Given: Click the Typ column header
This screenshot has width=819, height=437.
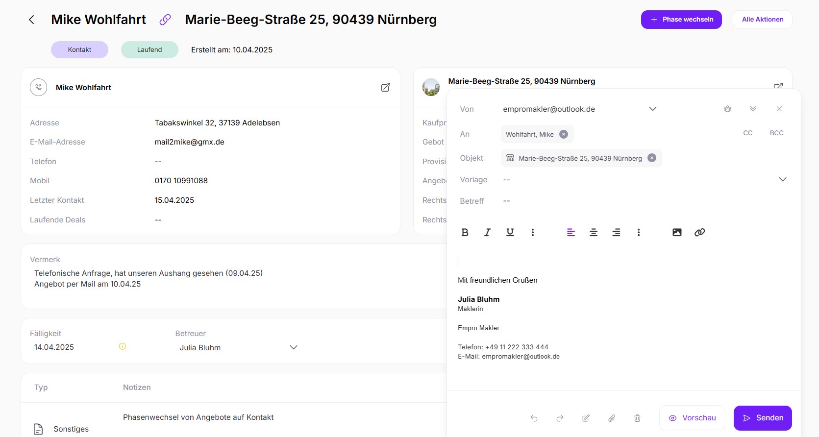Looking at the screenshot, I should 41,388.
